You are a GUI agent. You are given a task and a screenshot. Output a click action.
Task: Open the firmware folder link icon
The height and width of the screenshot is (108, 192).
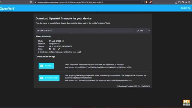[x=50, y=49]
